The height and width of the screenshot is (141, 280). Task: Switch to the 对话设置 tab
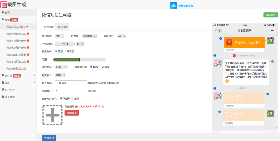click(x=63, y=27)
